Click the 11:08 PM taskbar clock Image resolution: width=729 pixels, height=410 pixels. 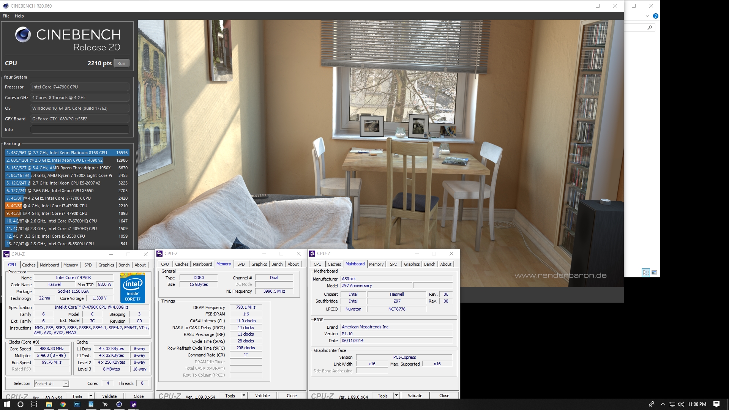click(697, 404)
